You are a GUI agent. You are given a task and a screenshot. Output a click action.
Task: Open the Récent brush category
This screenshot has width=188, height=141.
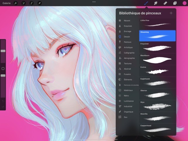click(127, 20)
